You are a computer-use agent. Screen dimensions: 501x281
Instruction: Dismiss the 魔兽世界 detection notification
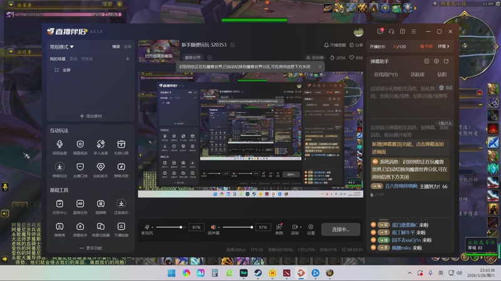320,67
